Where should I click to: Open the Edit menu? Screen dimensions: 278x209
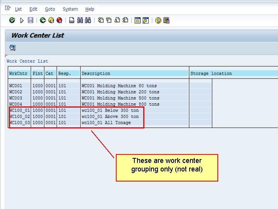click(x=33, y=9)
